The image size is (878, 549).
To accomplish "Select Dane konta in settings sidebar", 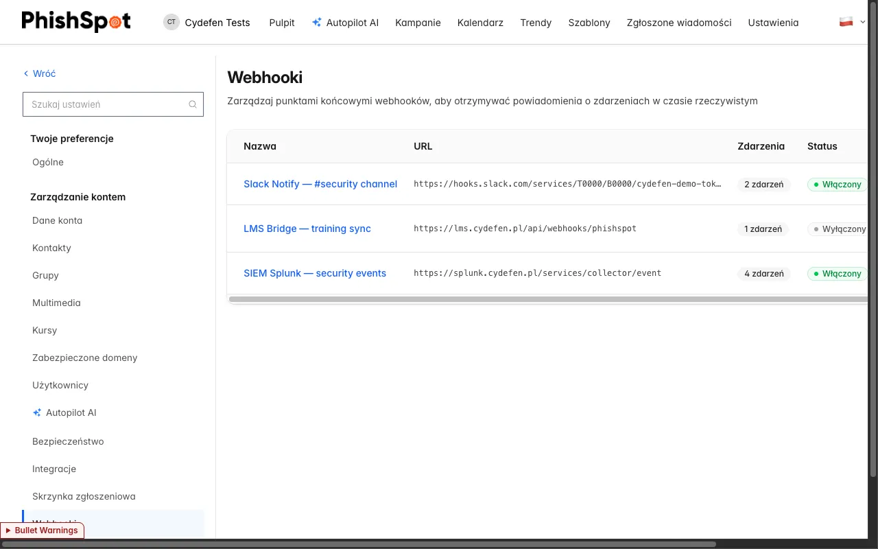I will (58, 220).
